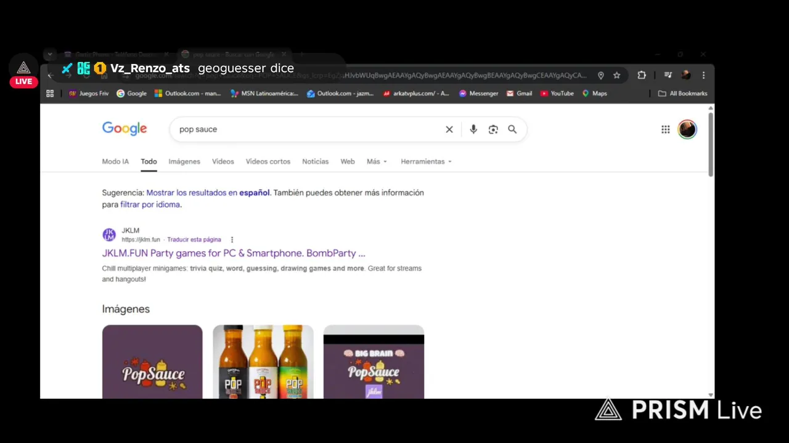Image resolution: width=789 pixels, height=443 pixels.
Task: Click the Google logo
Action: tap(125, 129)
